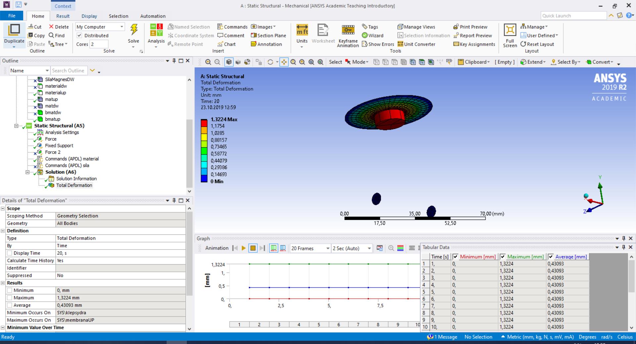
Task: Open Key Assignments
Action: (474, 44)
